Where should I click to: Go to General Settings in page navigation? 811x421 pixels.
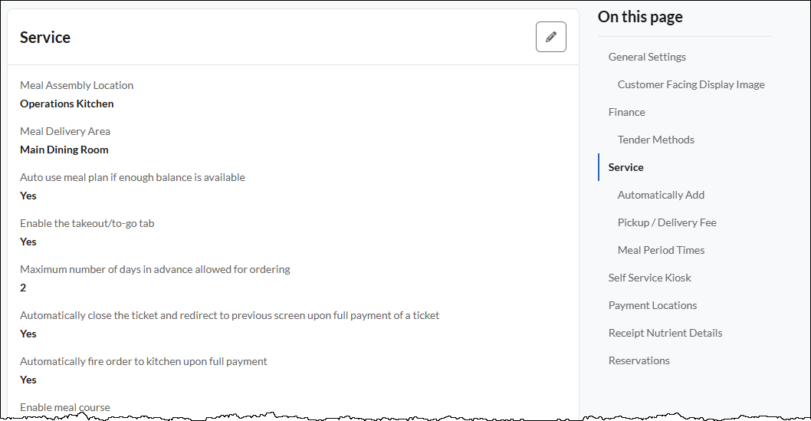click(x=647, y=57)
